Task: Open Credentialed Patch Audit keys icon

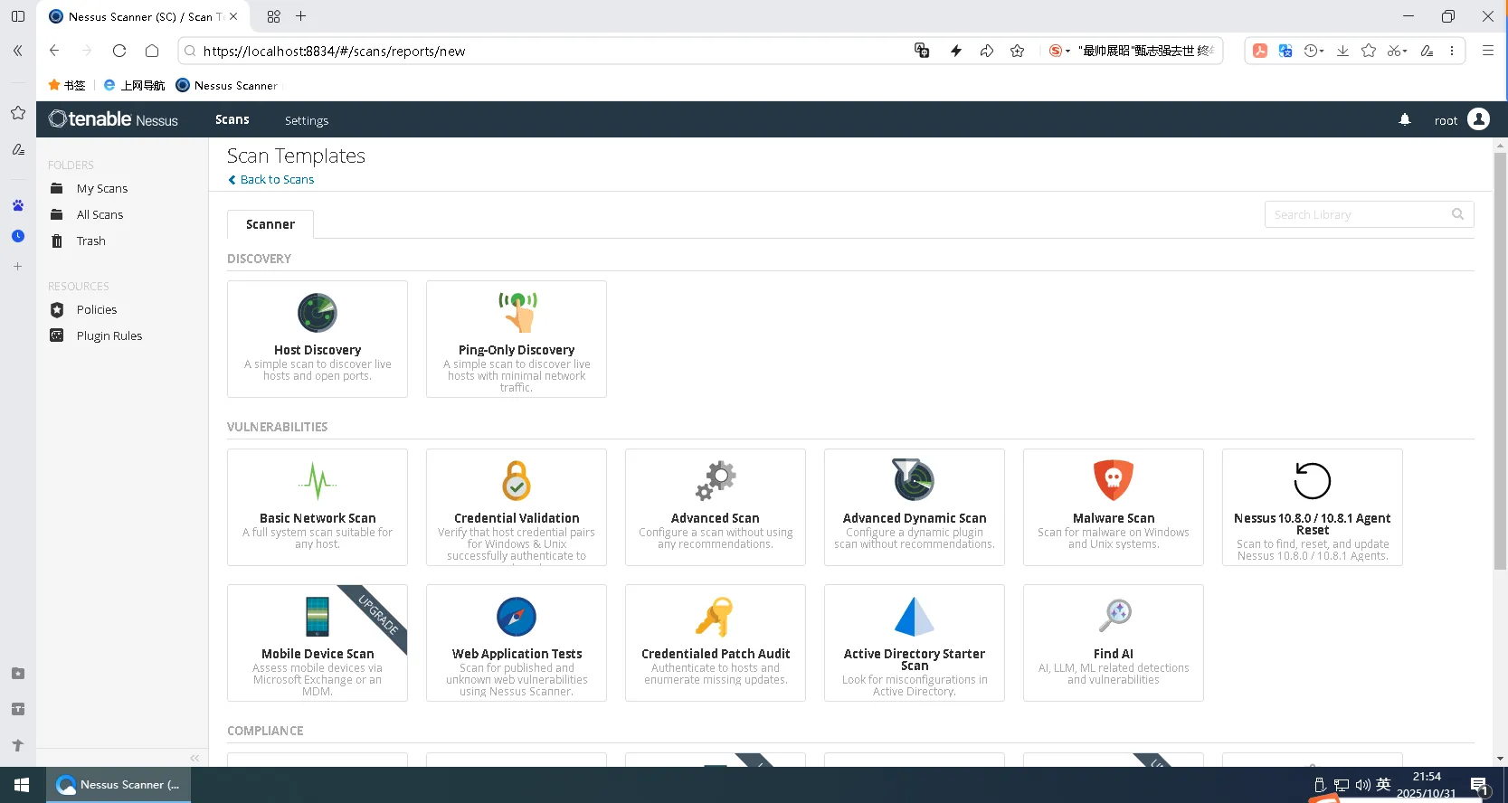Action: pos(716,617)
